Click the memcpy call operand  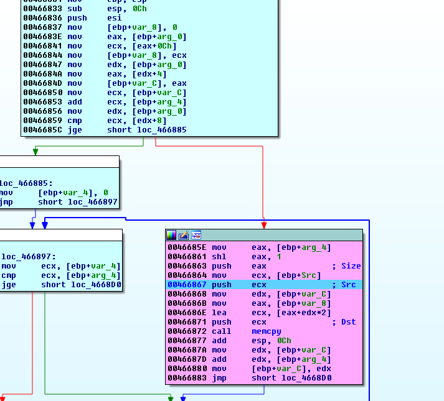coord(265,331)
